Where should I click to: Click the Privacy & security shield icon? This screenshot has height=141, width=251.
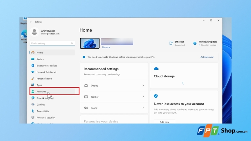coord(33,118)
